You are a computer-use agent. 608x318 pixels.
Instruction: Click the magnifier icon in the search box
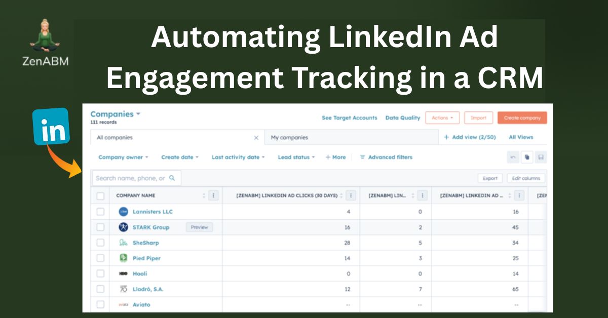pyautogui.click(x=172, y=178)
